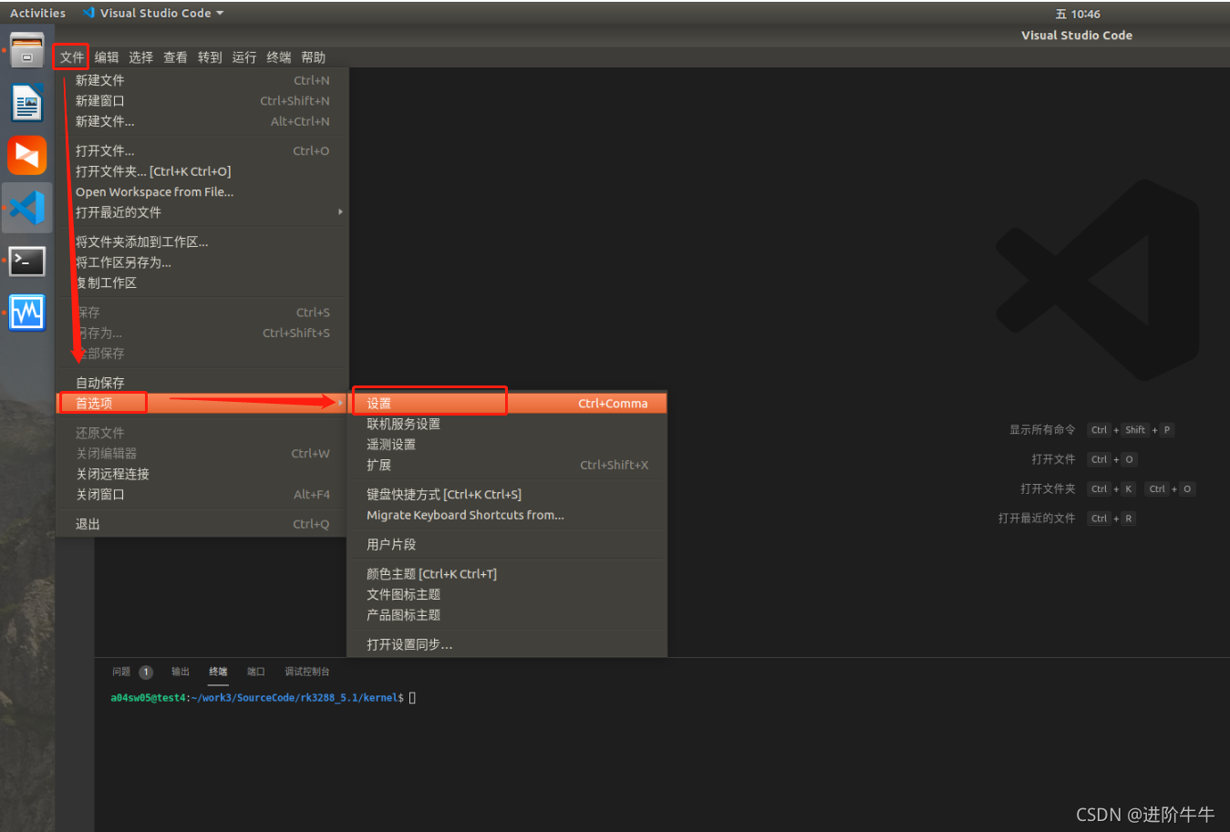Screen dimensions: 1230x832
Task: Select the Visual Studio Code dock icon
Action: click(x=27, y=208)
